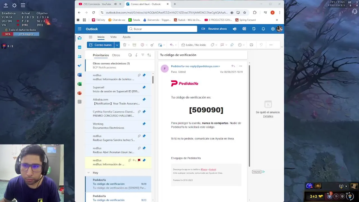Open Calendar in the Outlook sidebar
Screen dimensions: 359x202
80,47
